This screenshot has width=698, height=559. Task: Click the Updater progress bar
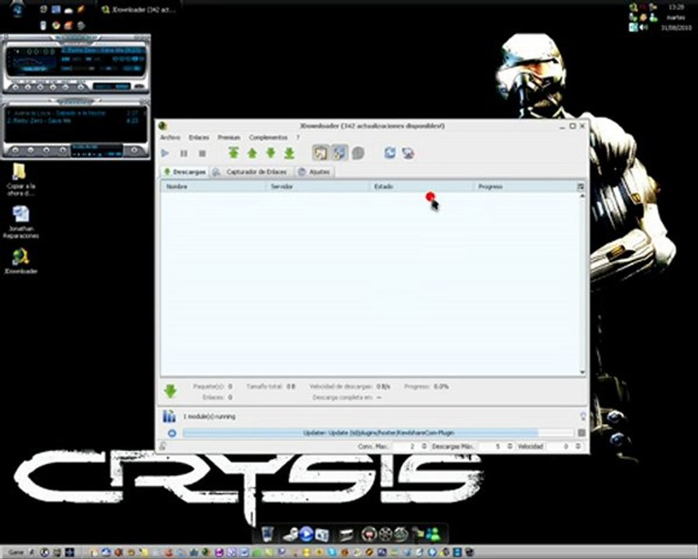(378, 433)
